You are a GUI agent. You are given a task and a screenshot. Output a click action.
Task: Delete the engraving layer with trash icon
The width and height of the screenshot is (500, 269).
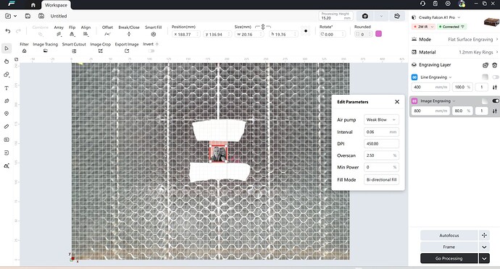(x=494, y=65)
